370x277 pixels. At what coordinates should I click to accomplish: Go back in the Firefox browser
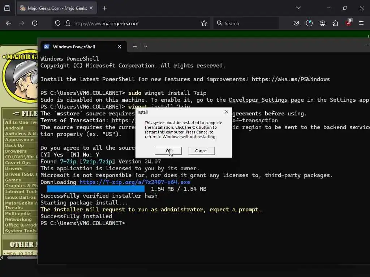tap(9, 23)
